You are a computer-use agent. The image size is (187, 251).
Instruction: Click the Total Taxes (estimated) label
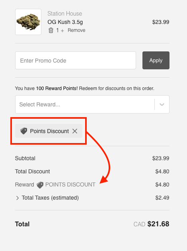point(50,198)
